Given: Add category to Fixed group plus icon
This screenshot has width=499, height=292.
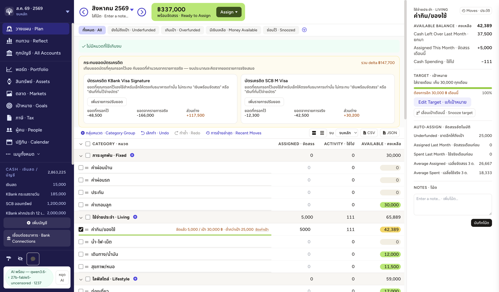Looking at the screenshot, I should [132, 155].
